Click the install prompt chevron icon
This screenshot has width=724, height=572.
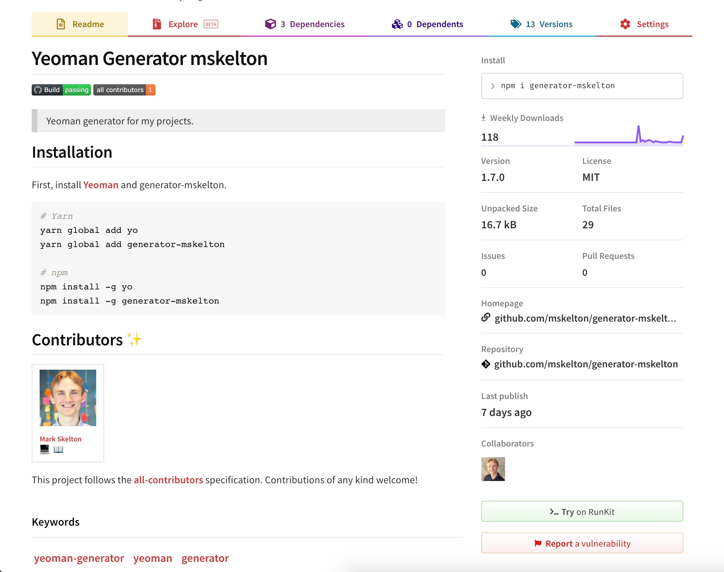493,86
